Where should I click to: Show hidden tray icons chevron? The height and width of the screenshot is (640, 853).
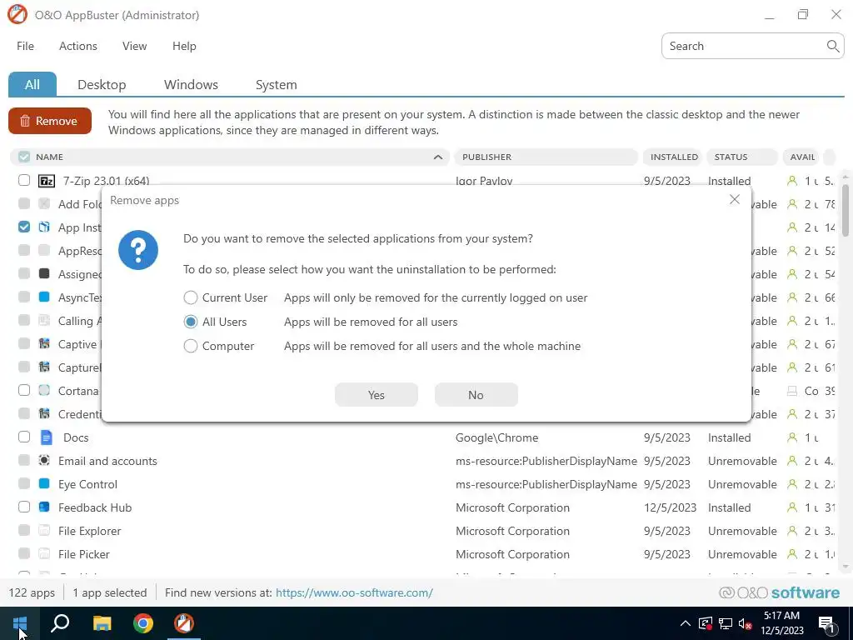point(685,623)
